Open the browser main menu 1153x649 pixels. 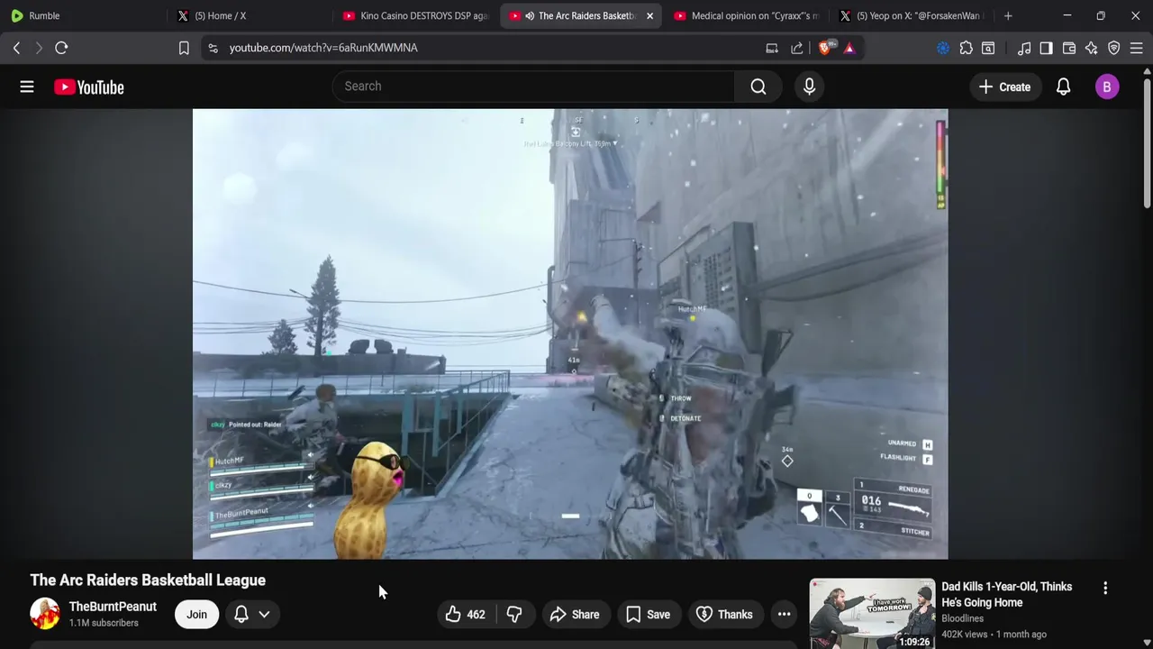click(1136, 48)
